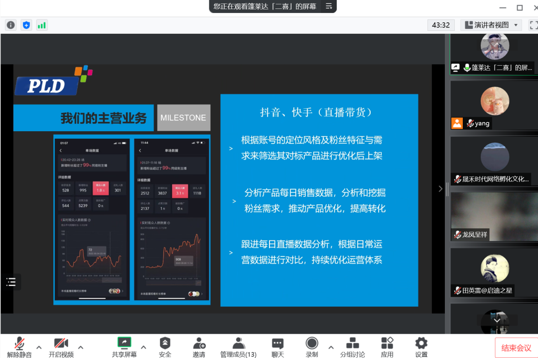Open the 安全 security menu
538x358 pixels.
[165, 347]
